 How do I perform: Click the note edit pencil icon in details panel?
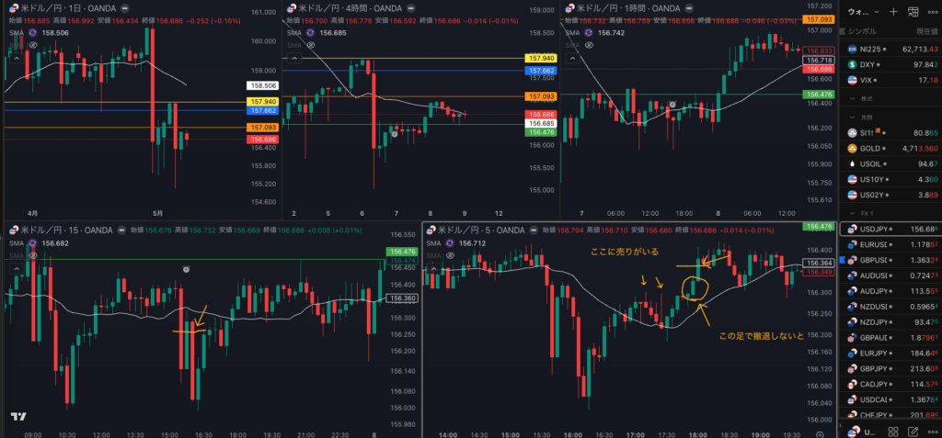tap(913, 432)
